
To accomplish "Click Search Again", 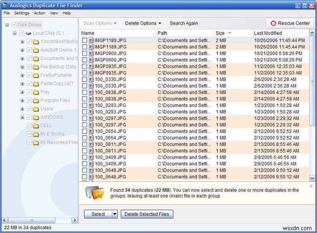I will [184, 23].
